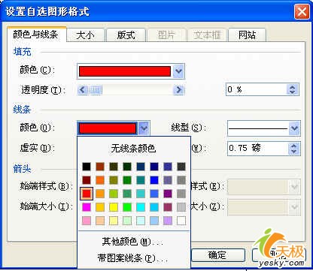Pick the lavender swatch in bottom row

pos(168,221)
